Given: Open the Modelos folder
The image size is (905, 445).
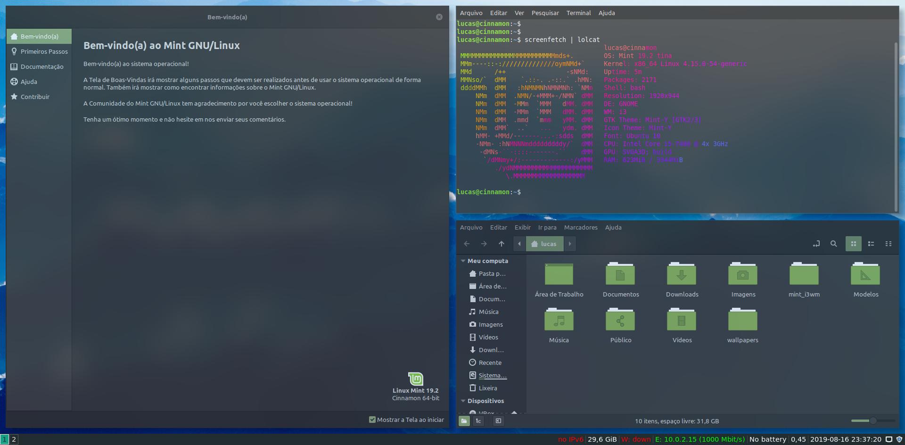Looking at the screenshot, I should tap(866, 280).
